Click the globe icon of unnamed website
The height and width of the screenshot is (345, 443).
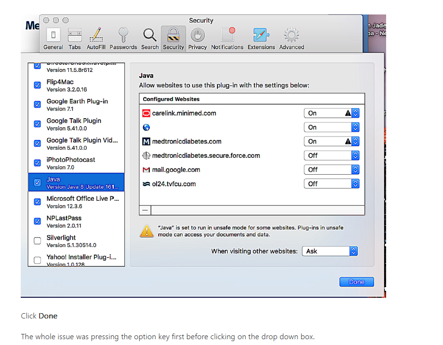[146, 127]
